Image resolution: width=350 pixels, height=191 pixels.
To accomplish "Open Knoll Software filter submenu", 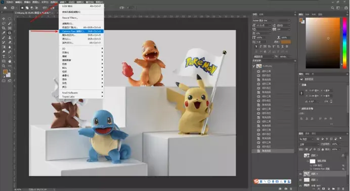I will pos(81,92).
